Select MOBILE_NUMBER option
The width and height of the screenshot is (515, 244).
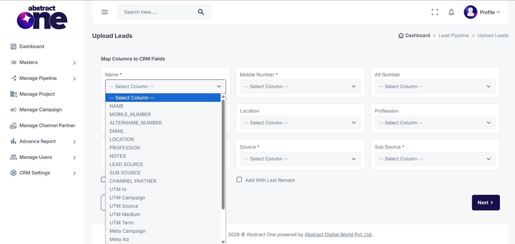(x=163, y=114)
